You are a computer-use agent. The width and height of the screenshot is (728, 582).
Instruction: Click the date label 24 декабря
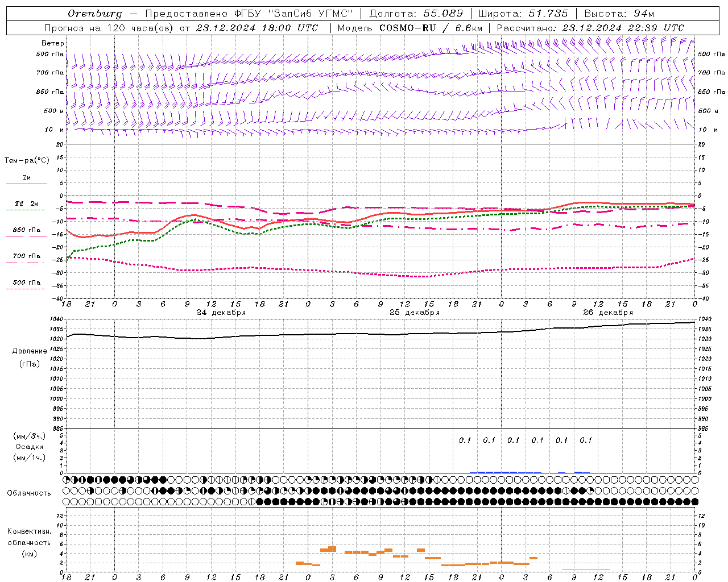tap(221, 313)
